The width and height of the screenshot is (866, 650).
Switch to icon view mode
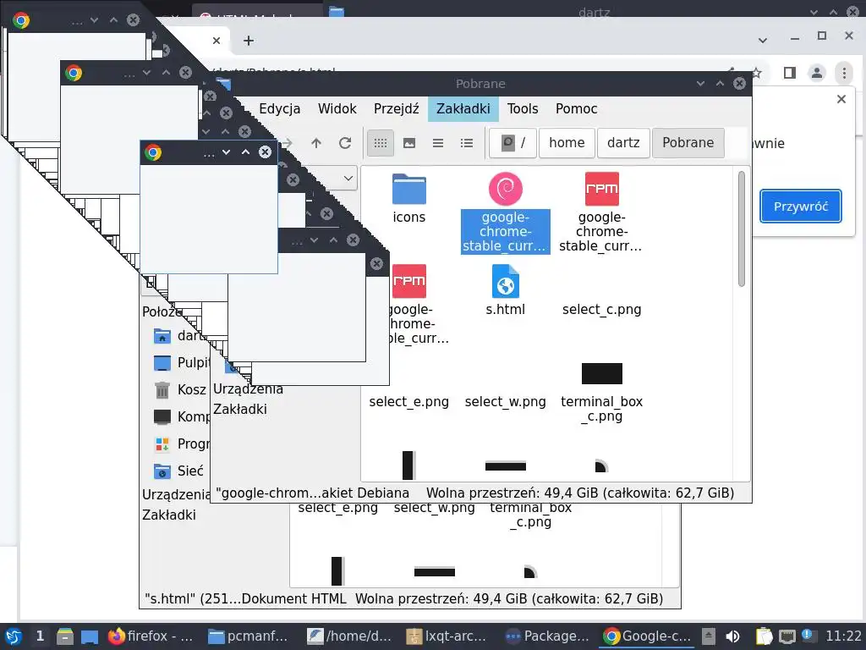[x=381, y=143]
